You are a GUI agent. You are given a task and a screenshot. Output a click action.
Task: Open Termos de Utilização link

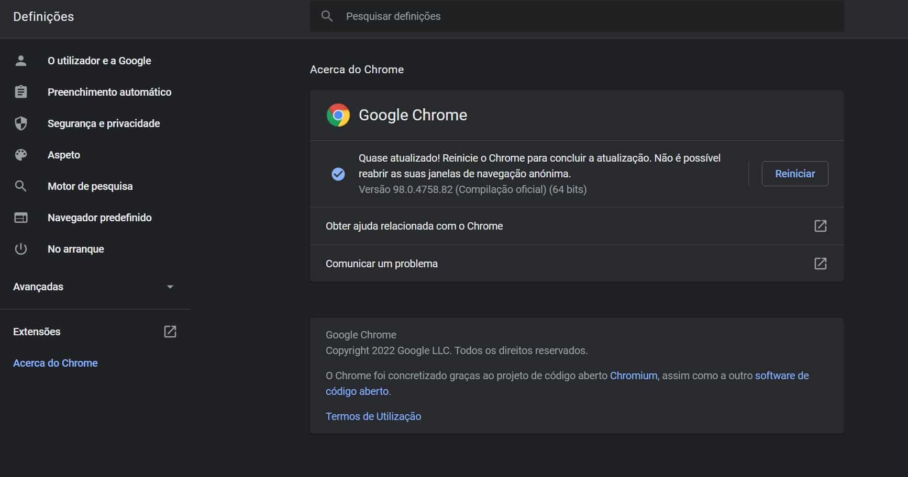tap(373, 416)
